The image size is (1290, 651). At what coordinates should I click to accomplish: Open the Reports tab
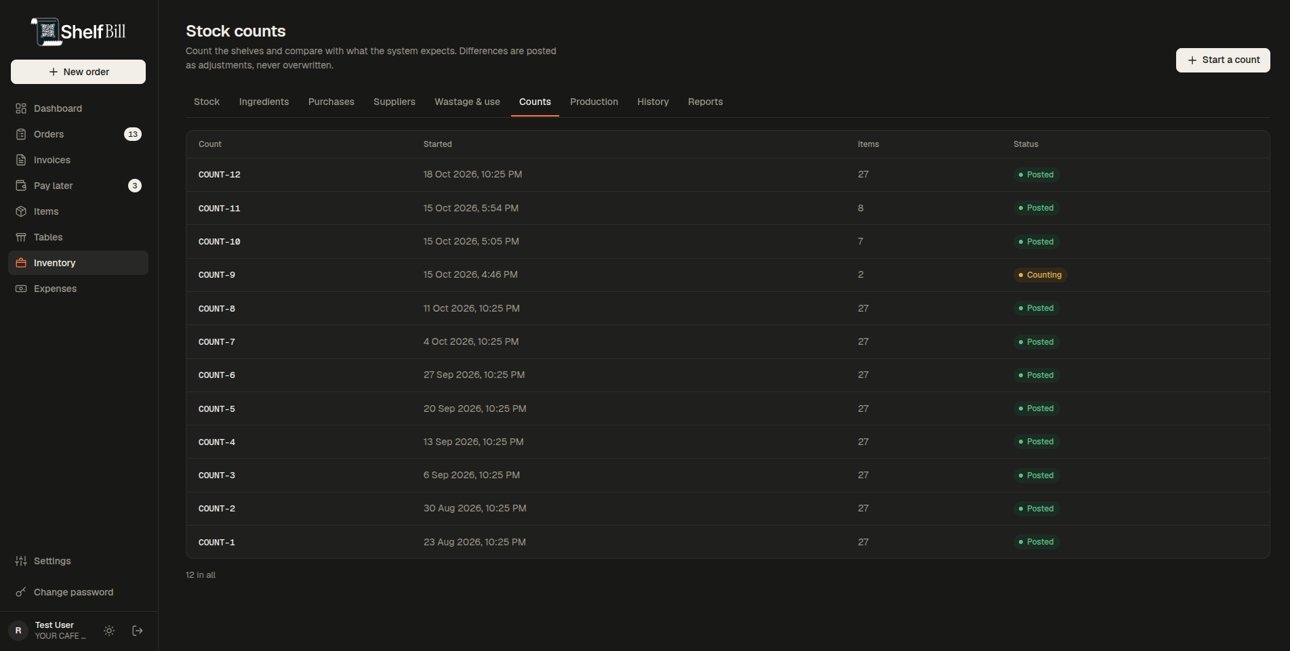(x=705, y=102)
